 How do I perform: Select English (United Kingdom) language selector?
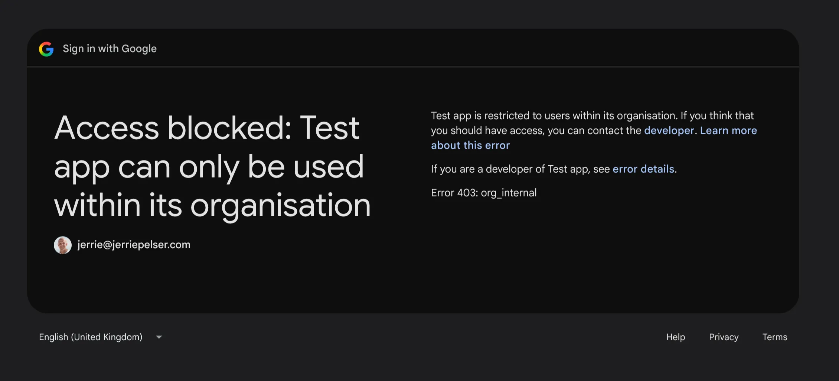101,337
